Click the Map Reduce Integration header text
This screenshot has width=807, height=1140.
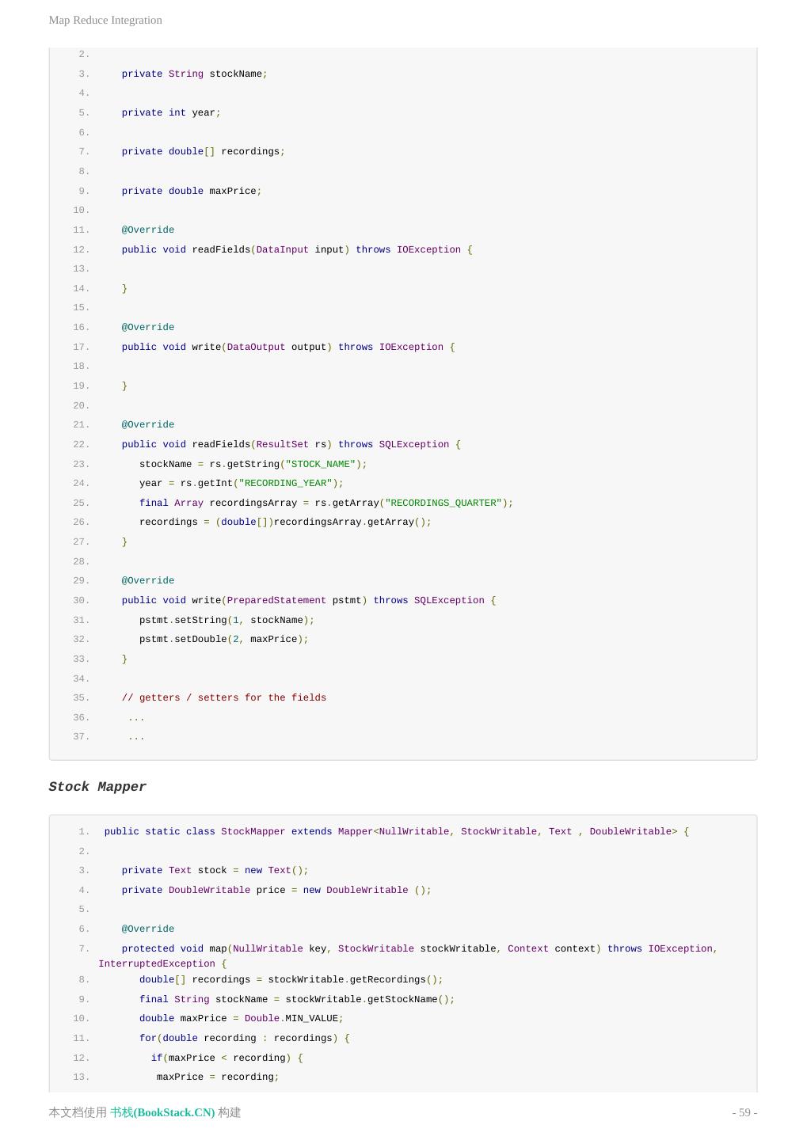[105, 20]
